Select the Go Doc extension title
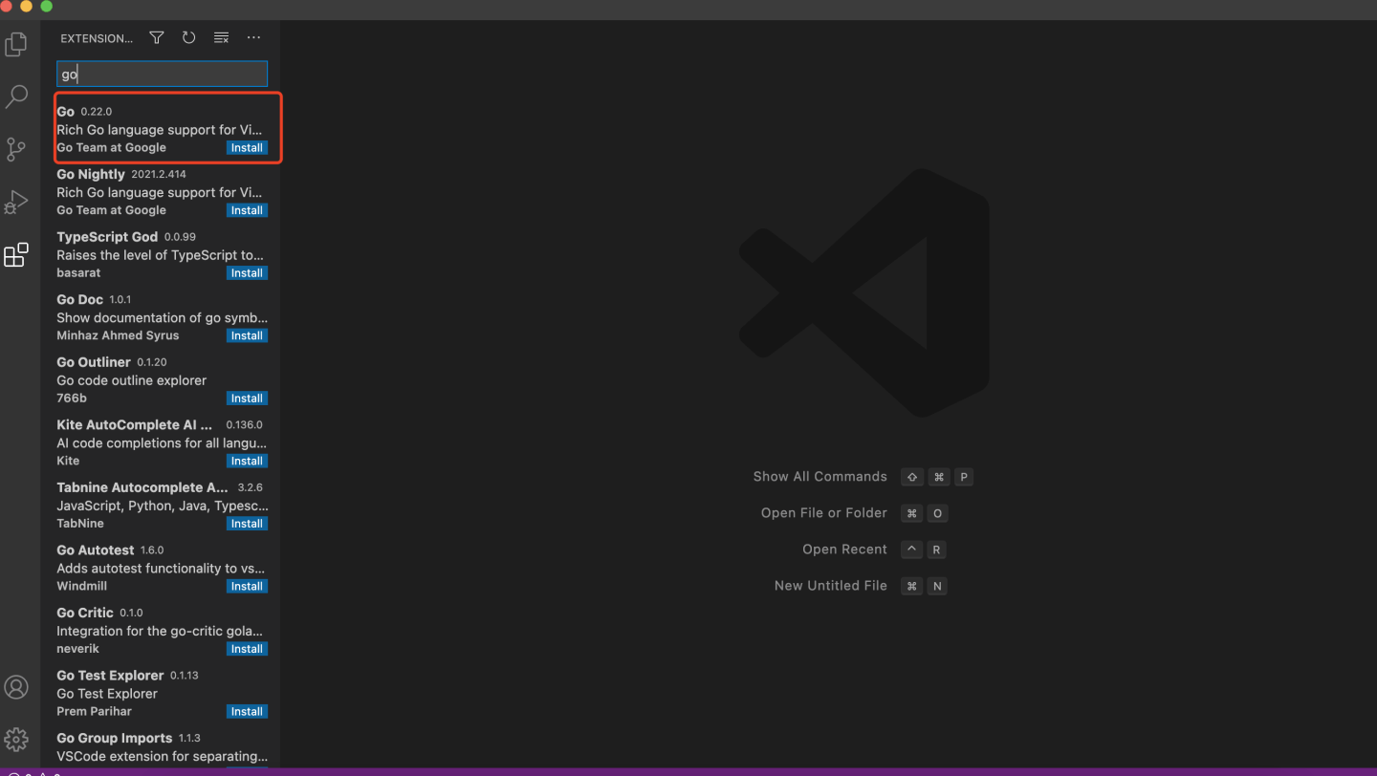Image resolution: width=1377 pixels, height=776 pixels. (x=79, y=299)
